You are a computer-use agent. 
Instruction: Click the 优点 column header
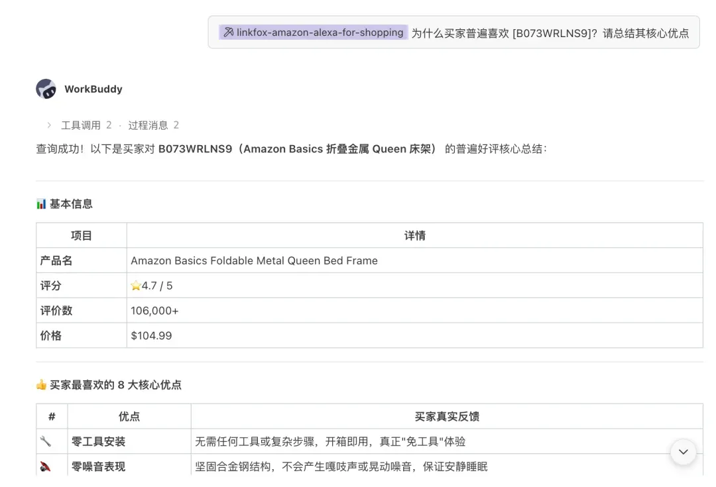point(129,416)
